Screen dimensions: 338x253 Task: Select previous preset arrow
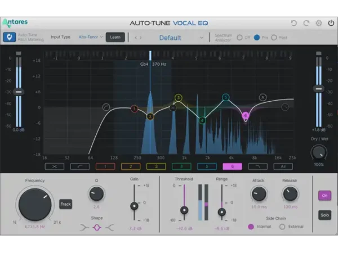(136, 38)
